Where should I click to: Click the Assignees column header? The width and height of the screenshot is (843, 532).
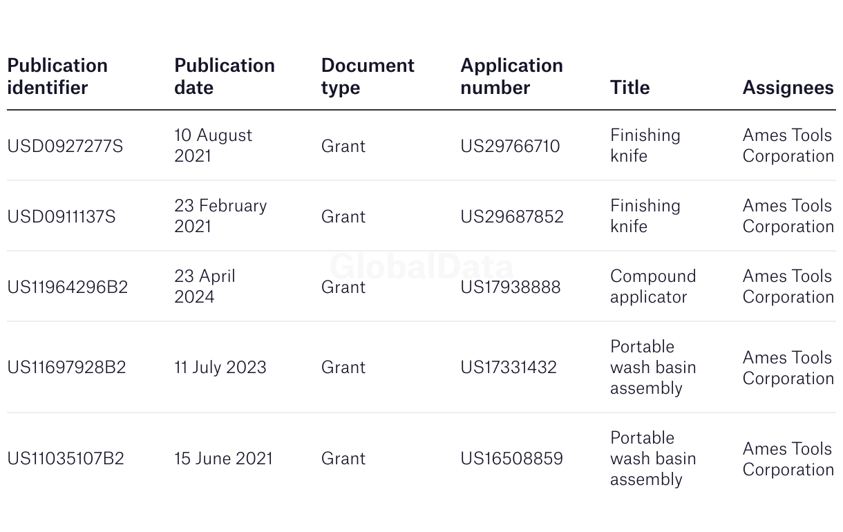pyautogui.click(x=788, y=88)
